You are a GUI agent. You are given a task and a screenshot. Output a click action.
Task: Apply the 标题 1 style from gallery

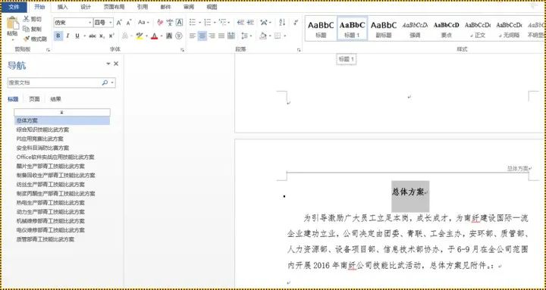[x=353, y=29]
